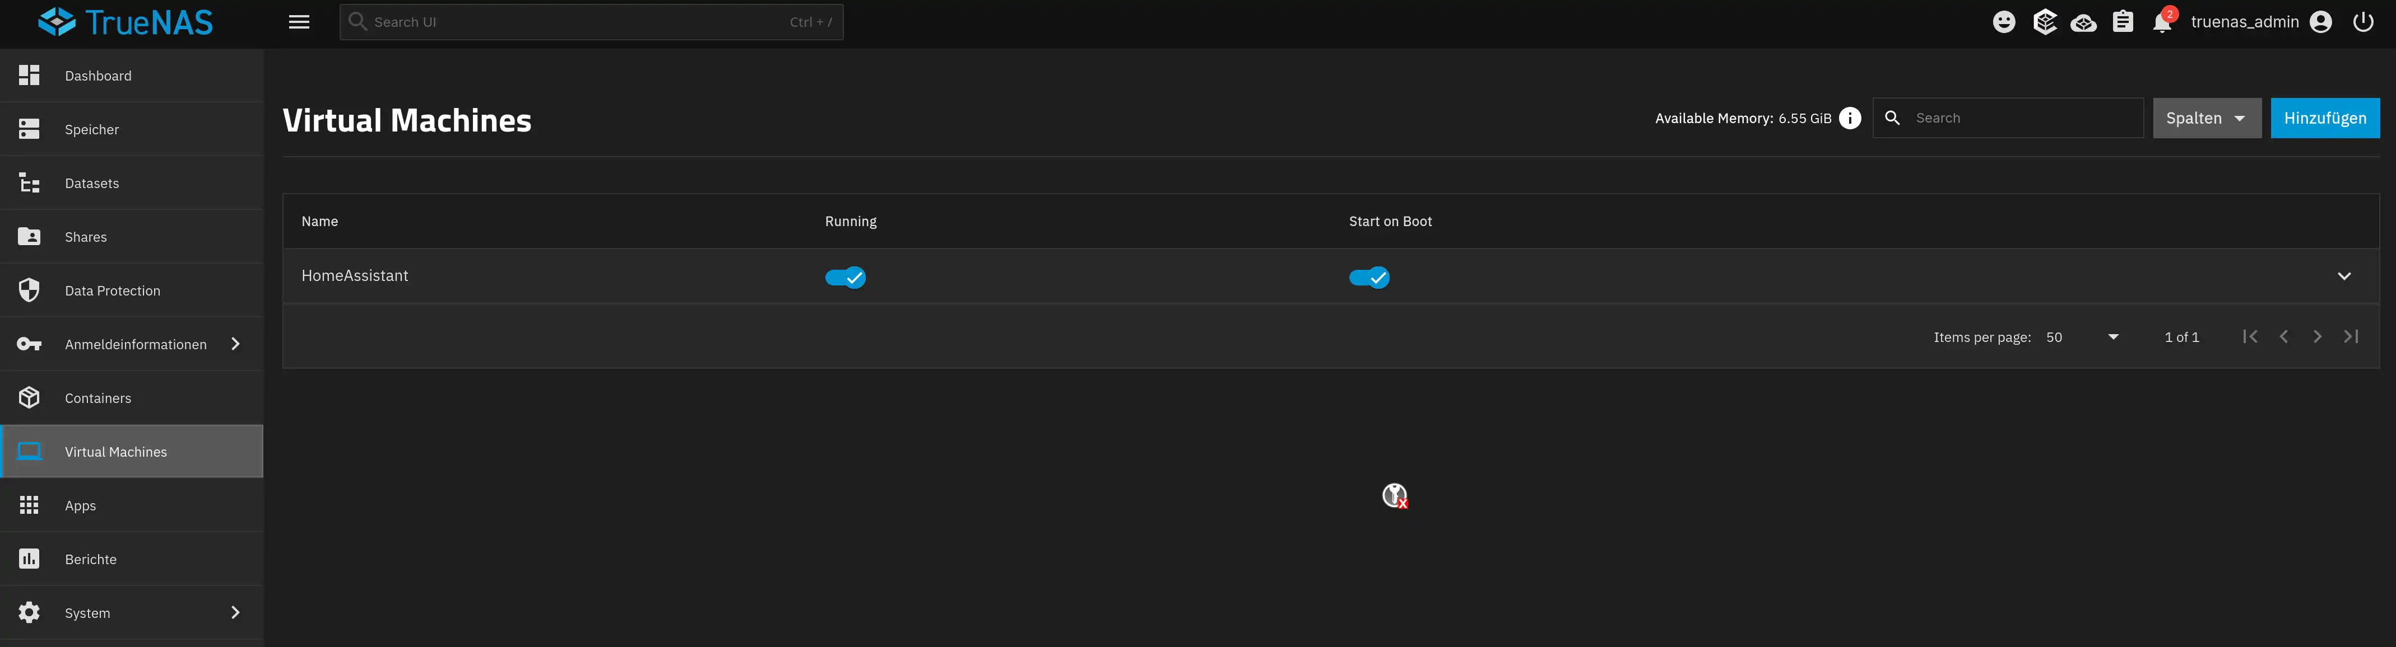Focus the Search UI box

591,21
